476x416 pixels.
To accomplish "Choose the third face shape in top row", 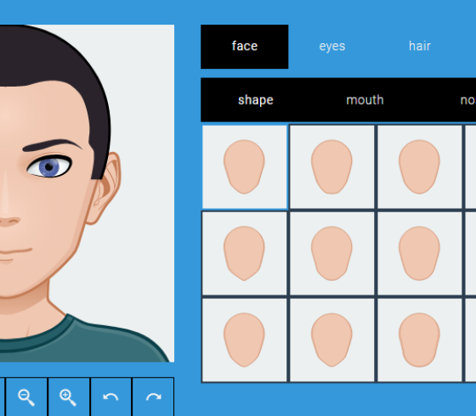I will [x=420, y=166].
